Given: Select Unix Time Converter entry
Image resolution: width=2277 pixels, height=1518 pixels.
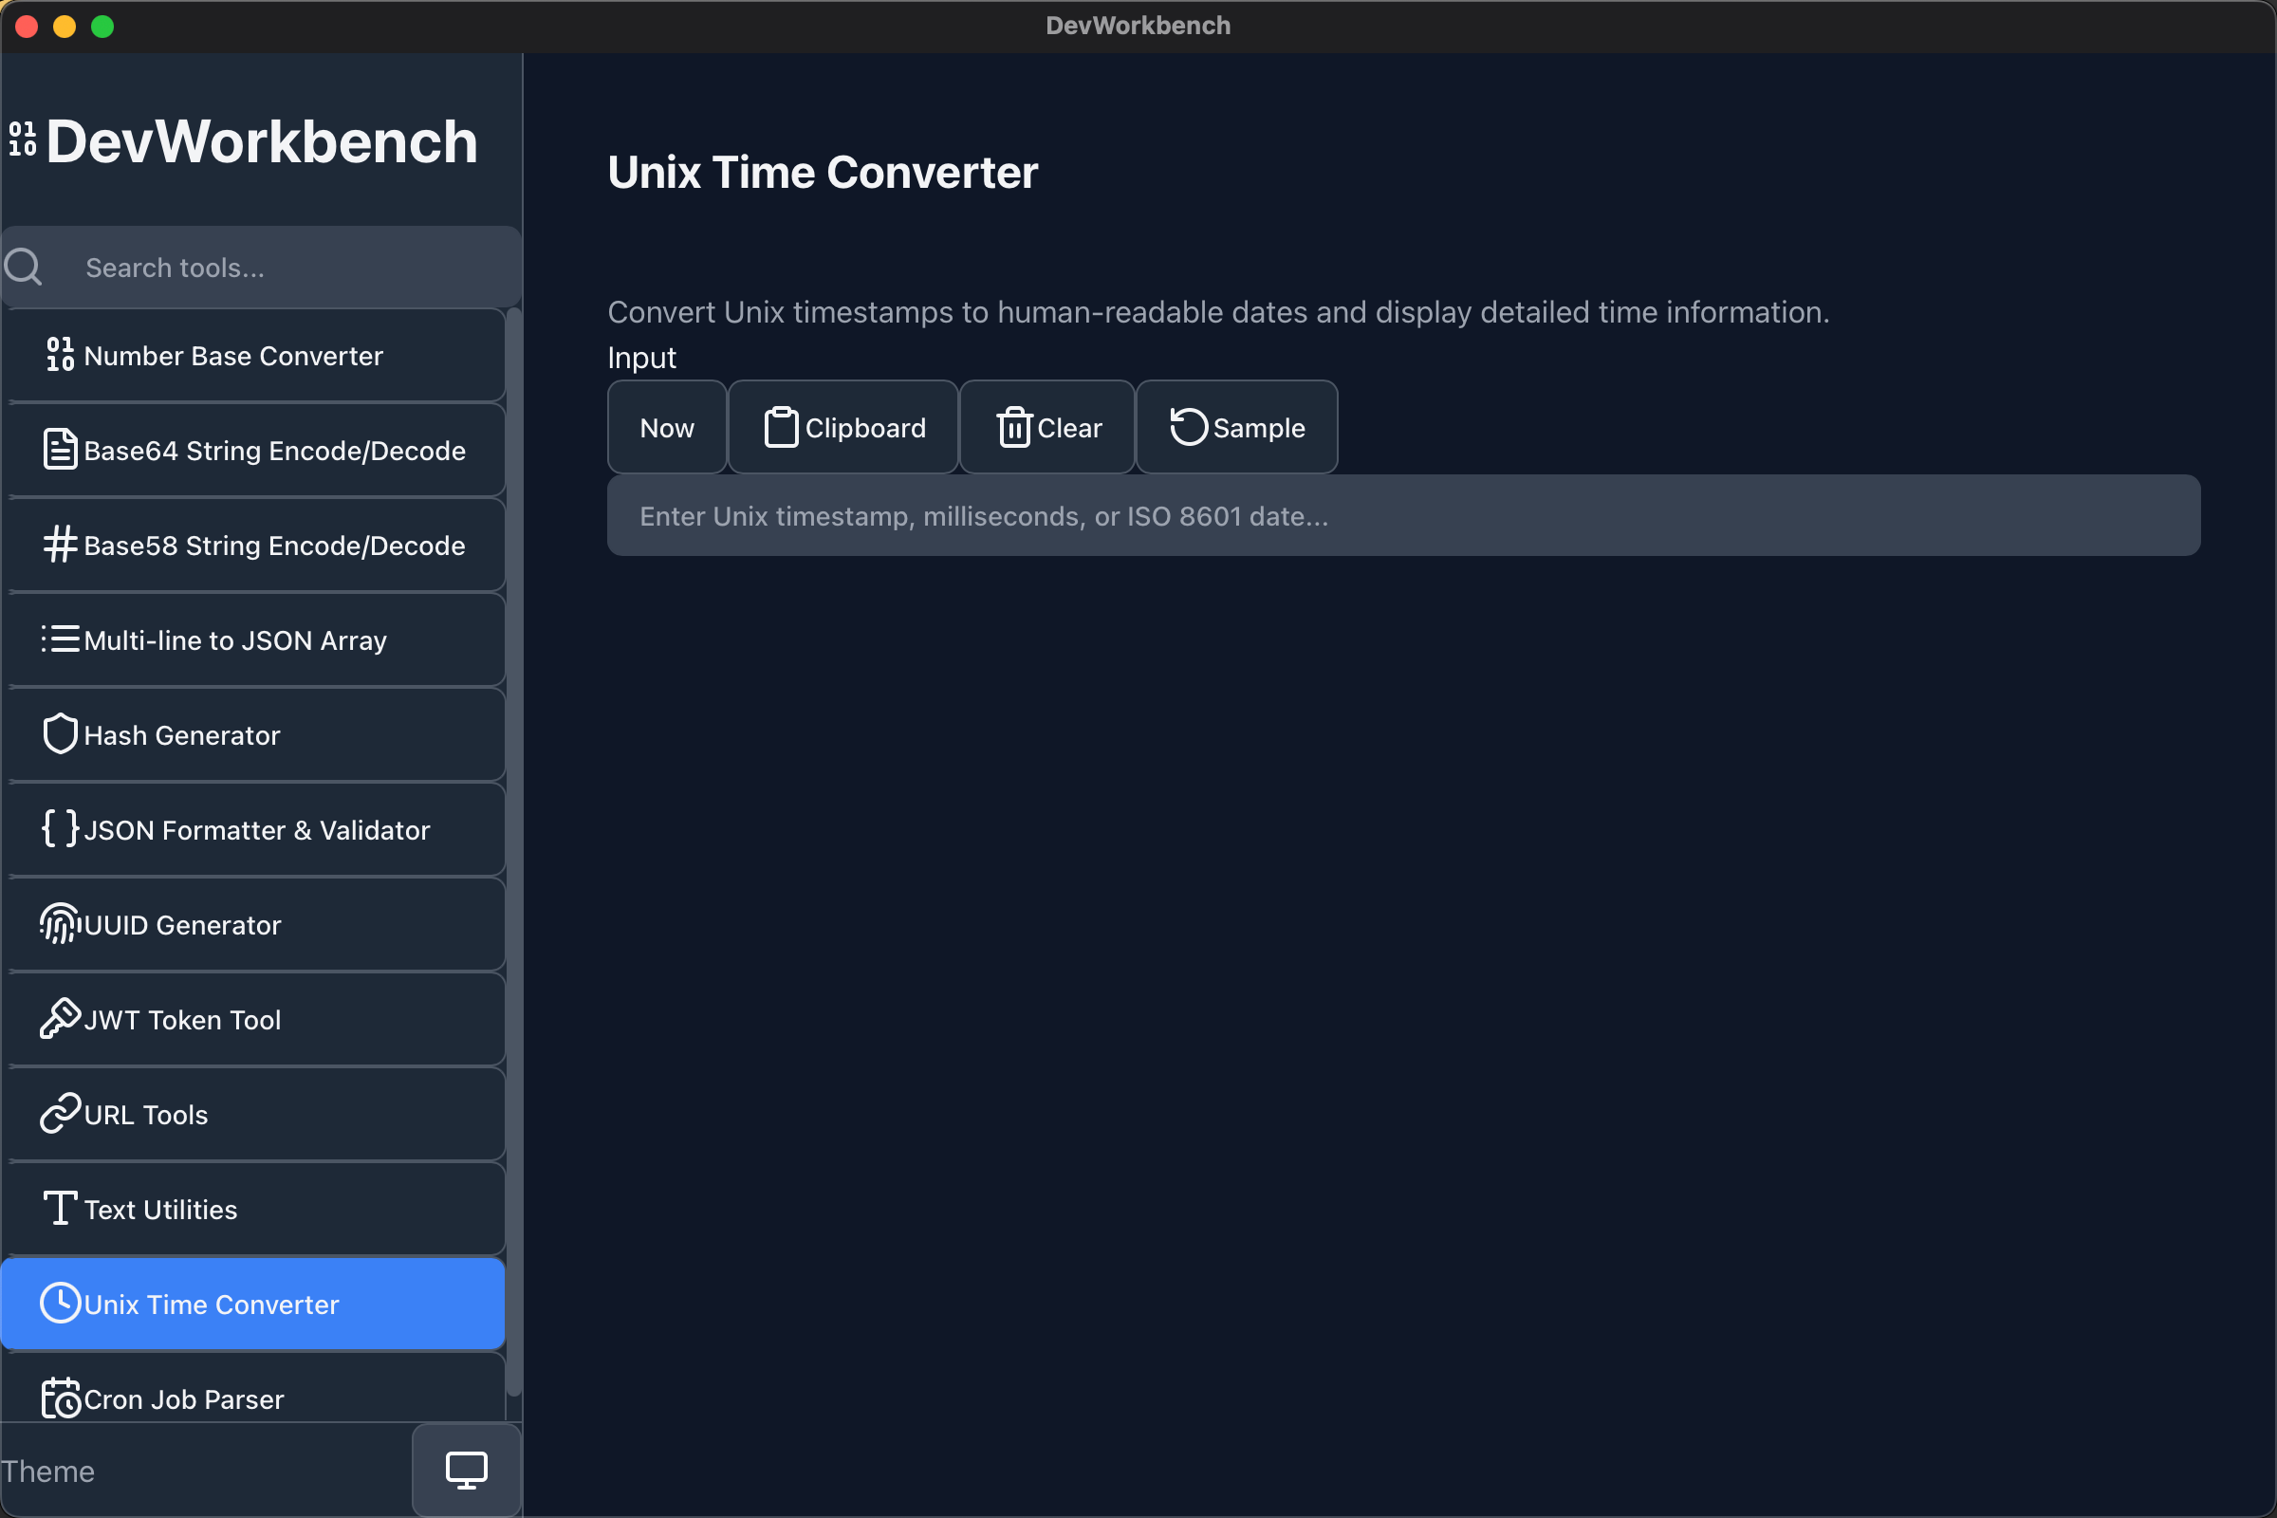Looking at the screenshot, I should 252,1304.
